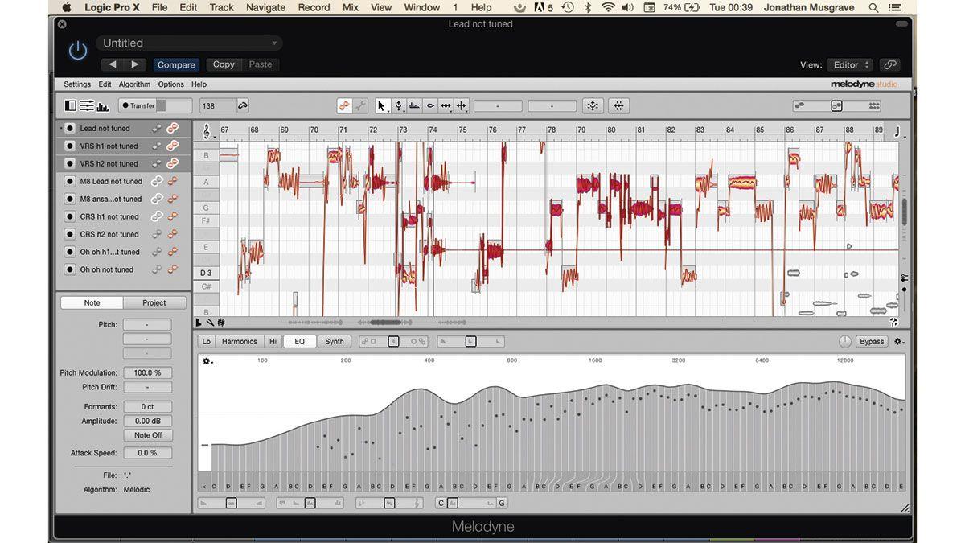Adjust the blob display zoom slider
This screenshot has width=965, height=543.
coord(836,105)
